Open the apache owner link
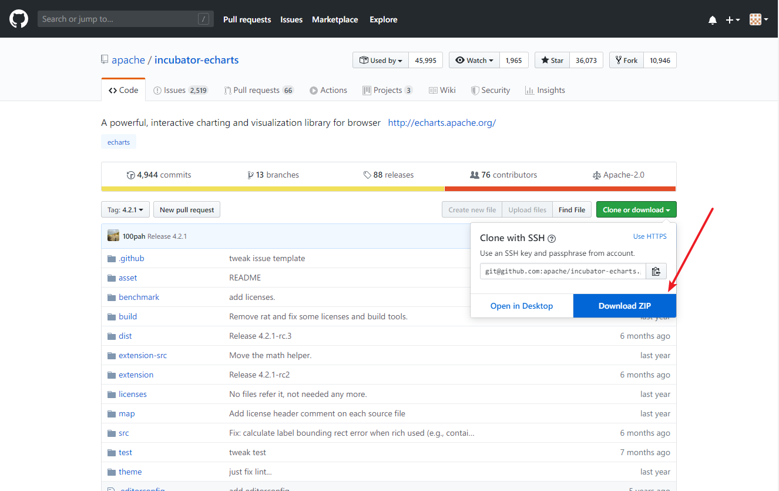 [128, 60]
